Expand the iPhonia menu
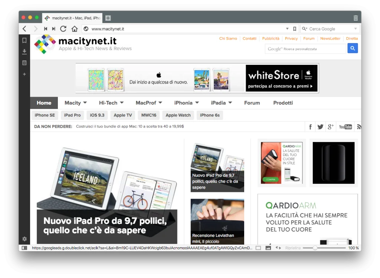 (186, 103)
